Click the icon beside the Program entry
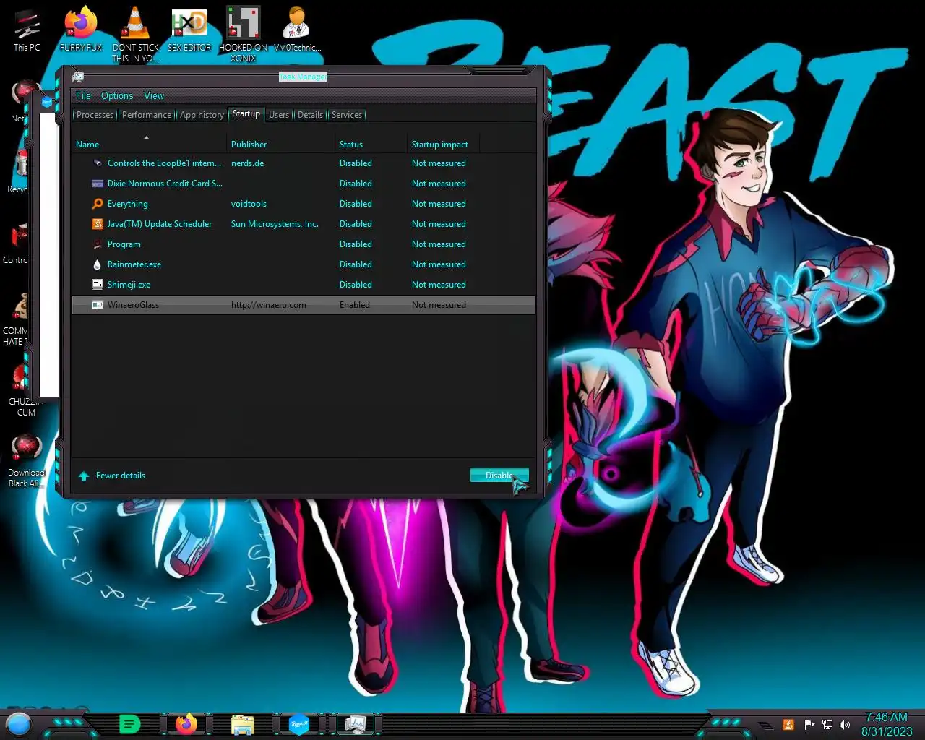Viewport: 925px width, 740px height. 98,244
